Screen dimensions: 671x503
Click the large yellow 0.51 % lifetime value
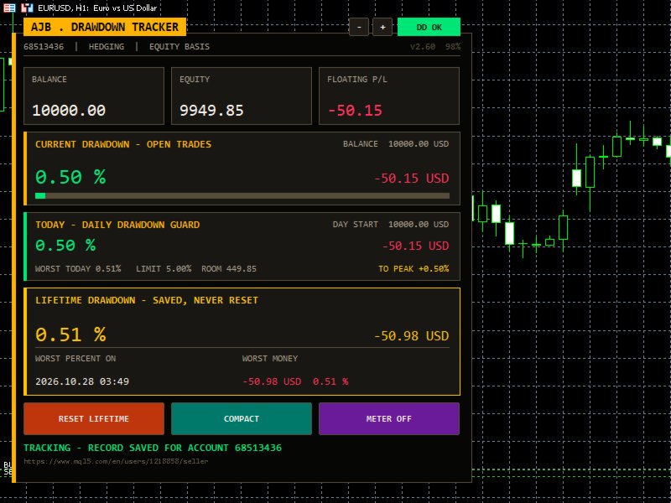[x=70, y=334]
